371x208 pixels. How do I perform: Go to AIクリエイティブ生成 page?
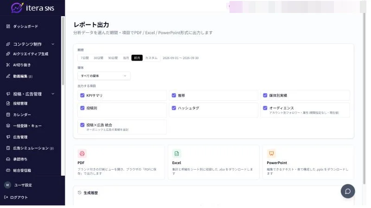(x=31, y=54)
